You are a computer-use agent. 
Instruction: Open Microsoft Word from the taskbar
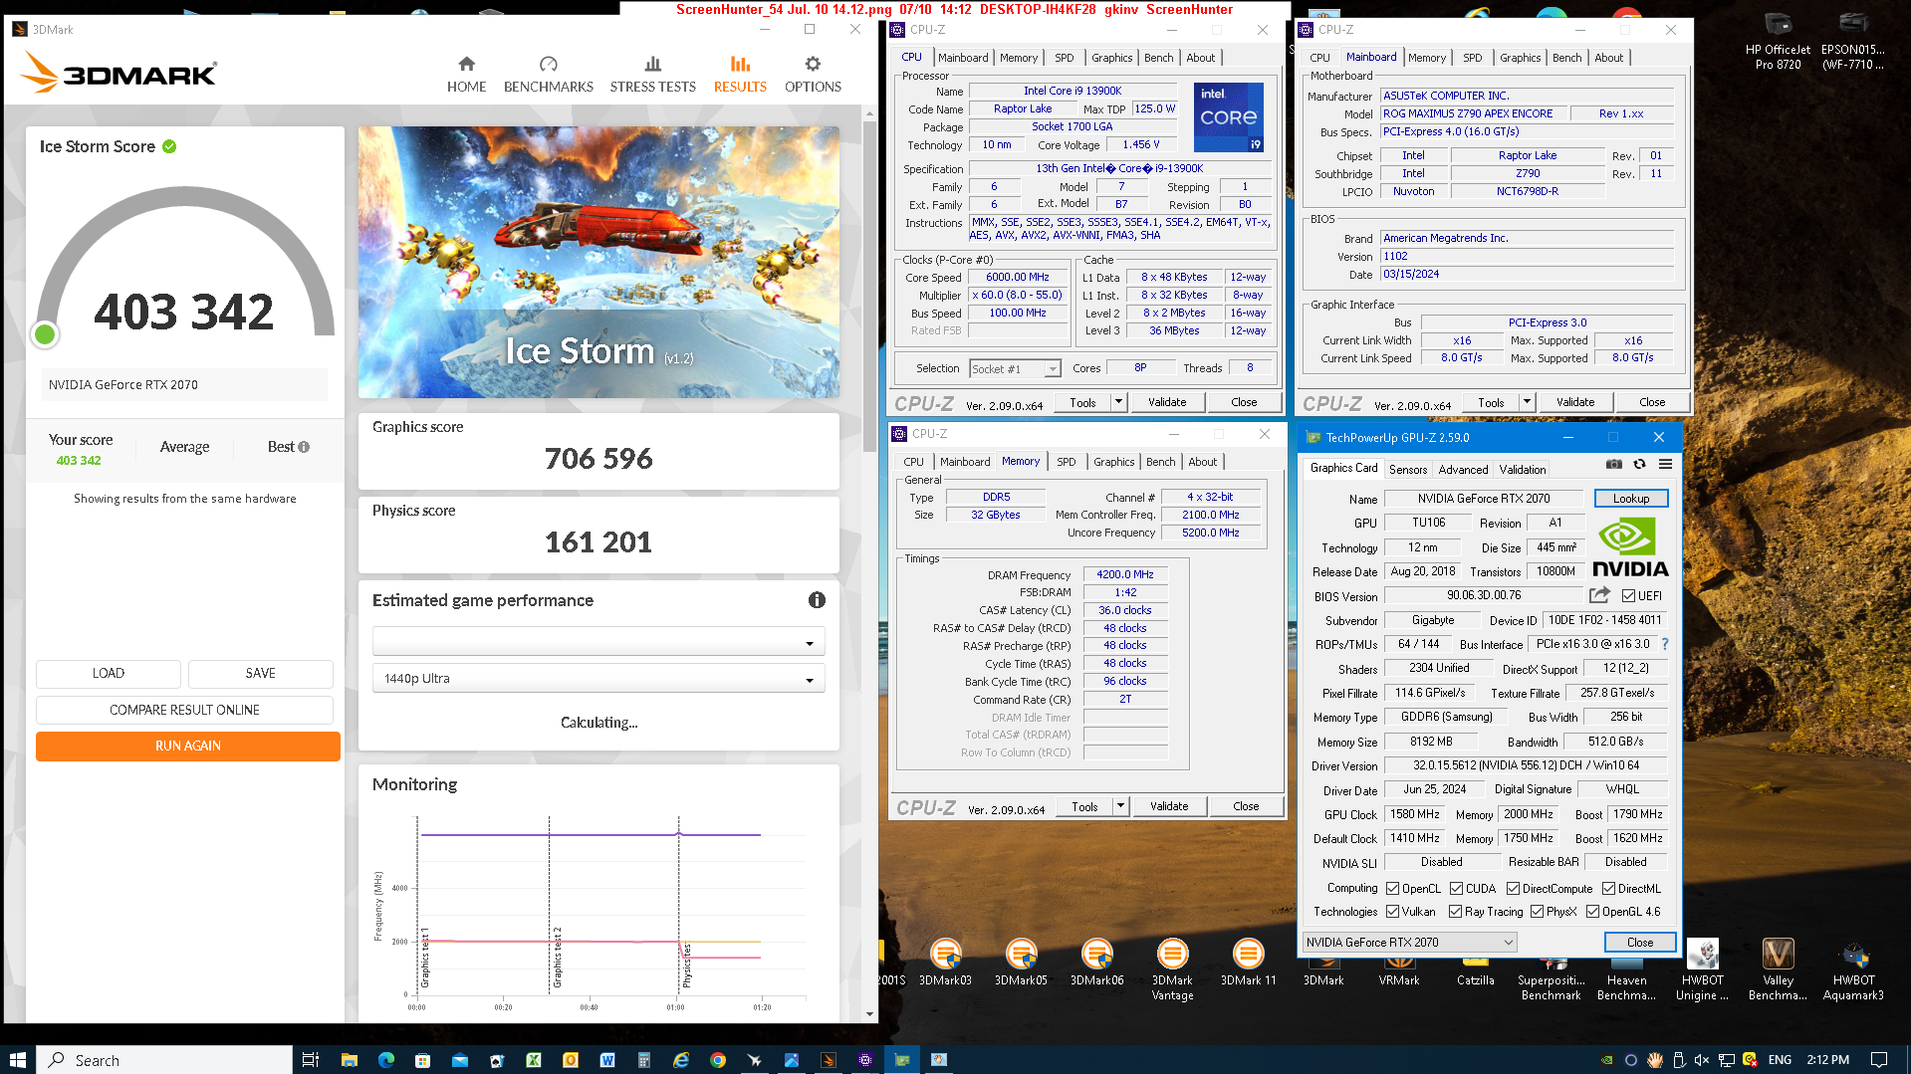pyautogui.click(x=606, y=1059)
